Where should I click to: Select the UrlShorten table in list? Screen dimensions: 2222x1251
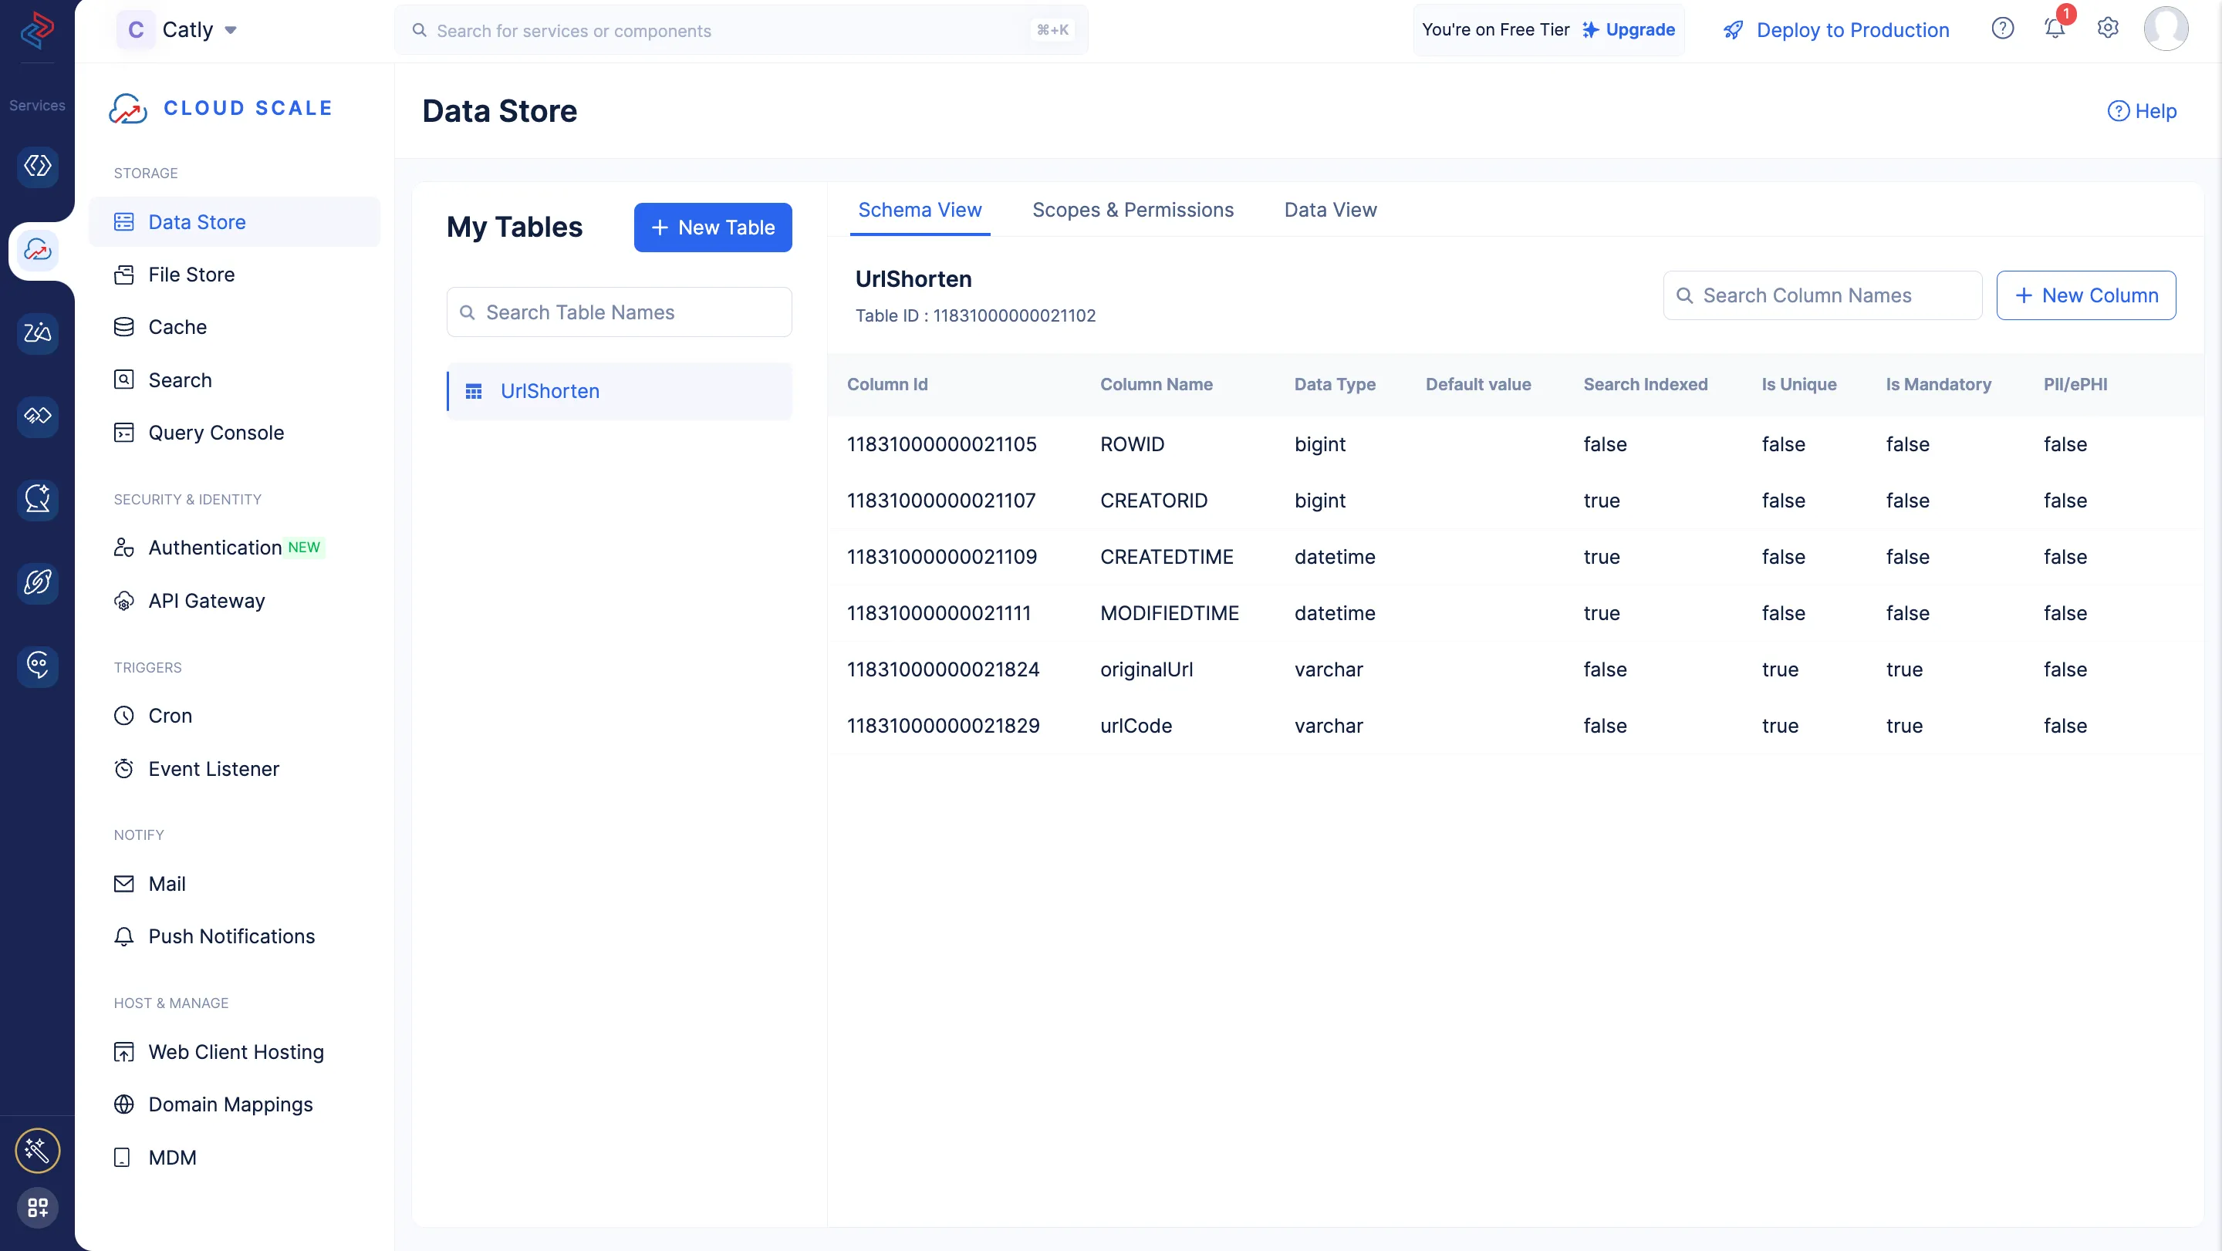(549, 392)
